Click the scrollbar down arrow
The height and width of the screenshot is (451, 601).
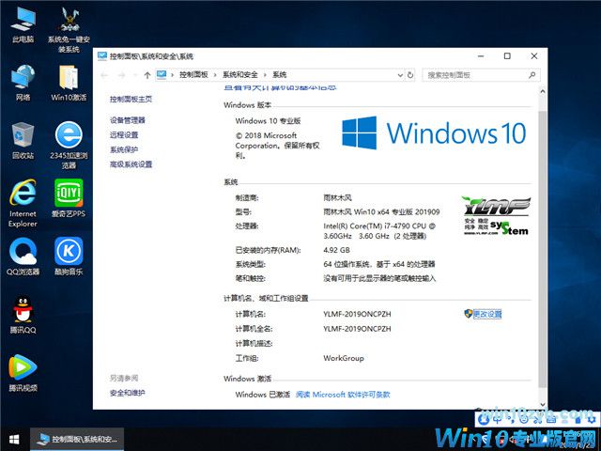(x=543, y=404)
